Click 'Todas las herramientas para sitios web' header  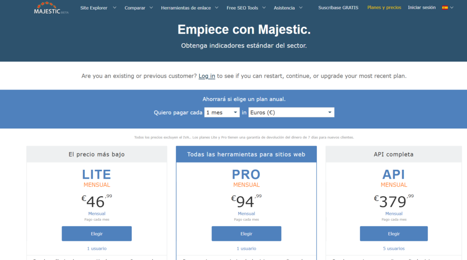(x=246, y=154)
